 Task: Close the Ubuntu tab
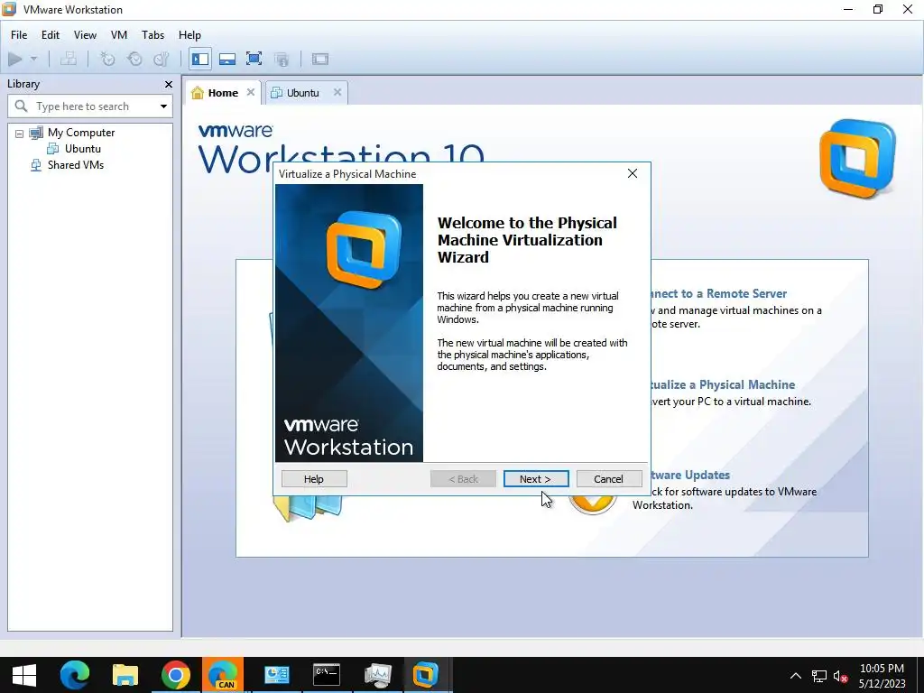coord(337,92)
